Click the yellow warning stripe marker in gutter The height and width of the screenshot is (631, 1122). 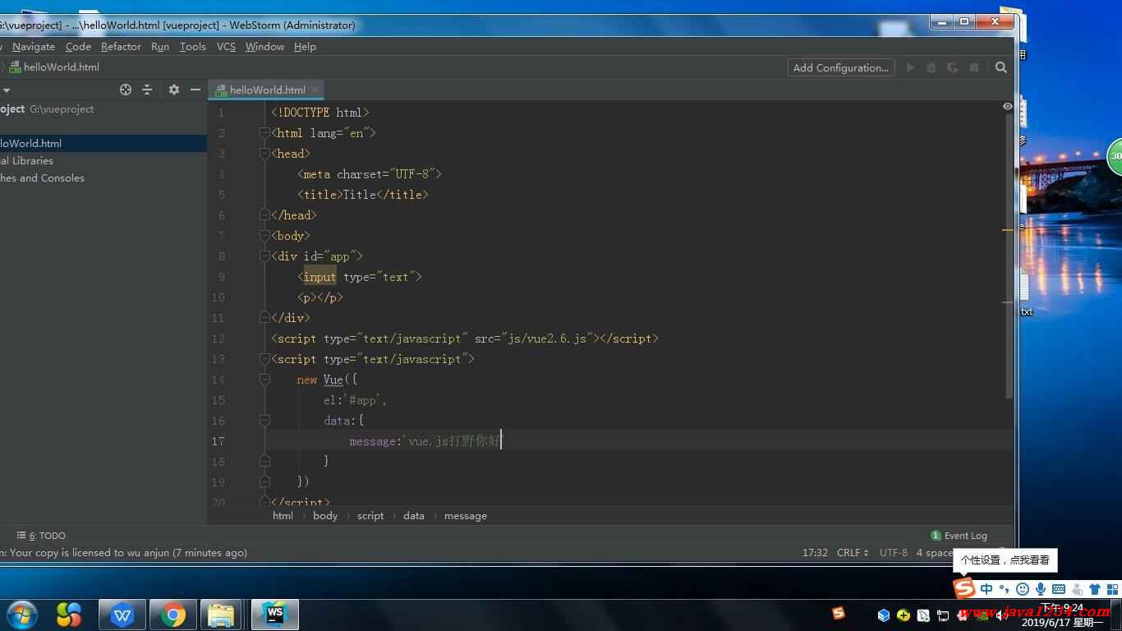(x=1008, y=230)
